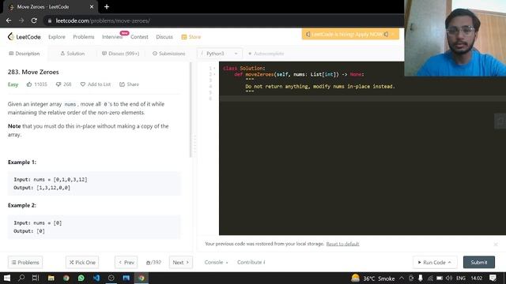Switch to the Description tab
Viewport: 506px width, 284px height.
tap(25, 54)
